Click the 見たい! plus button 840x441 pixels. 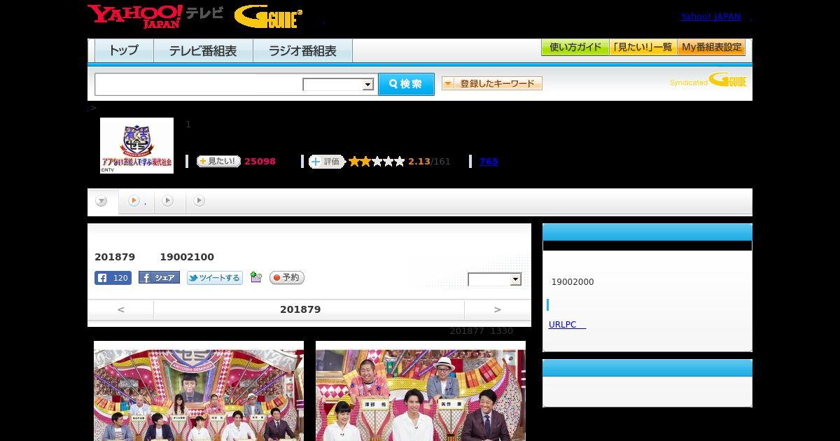218,161
